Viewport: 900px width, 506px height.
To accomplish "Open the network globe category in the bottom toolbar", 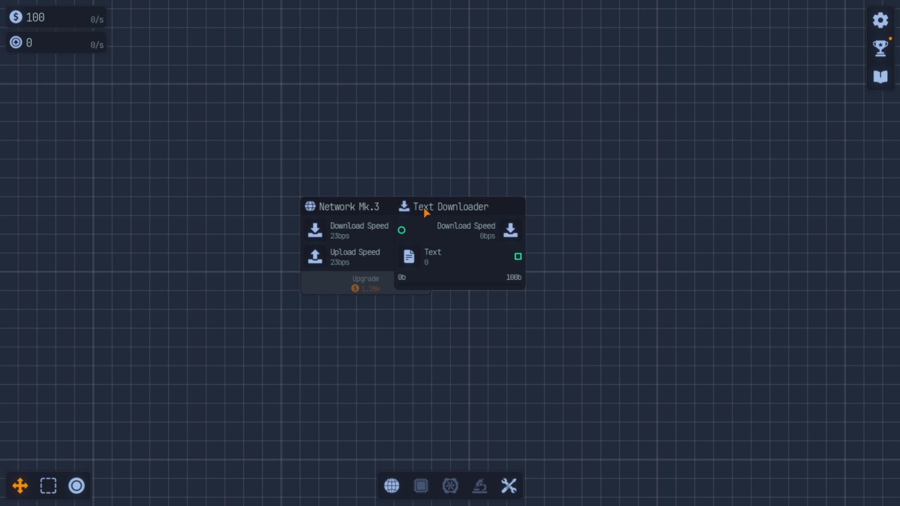I will tap(392, 486).
